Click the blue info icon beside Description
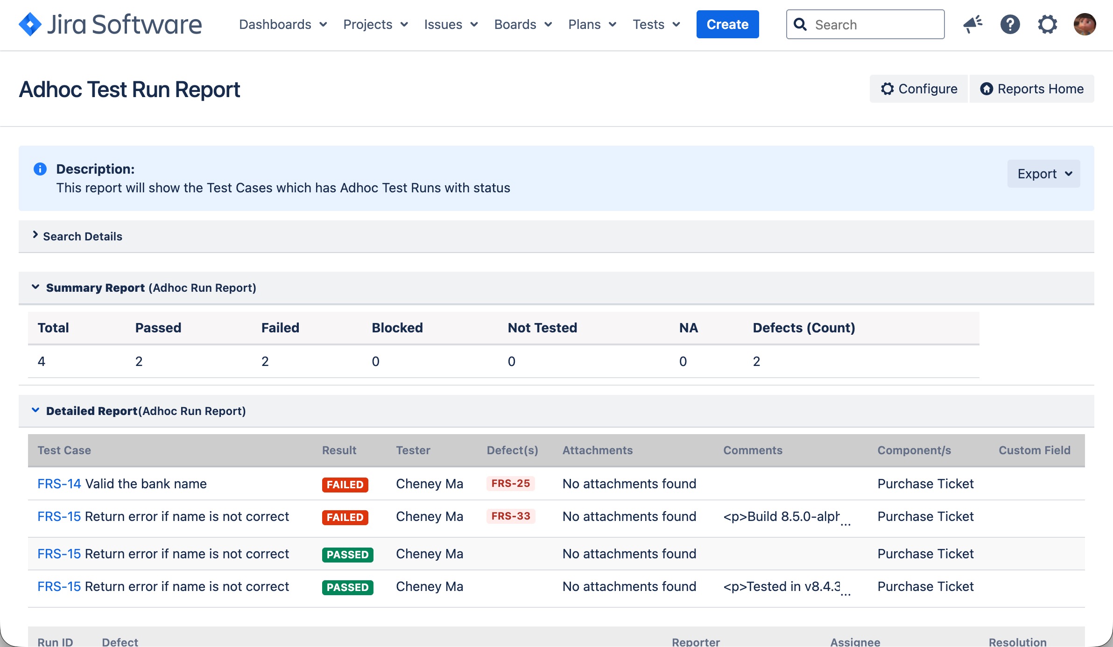Image resolution: width=1113 pixels, height=647 pixels. click(40, 169)
